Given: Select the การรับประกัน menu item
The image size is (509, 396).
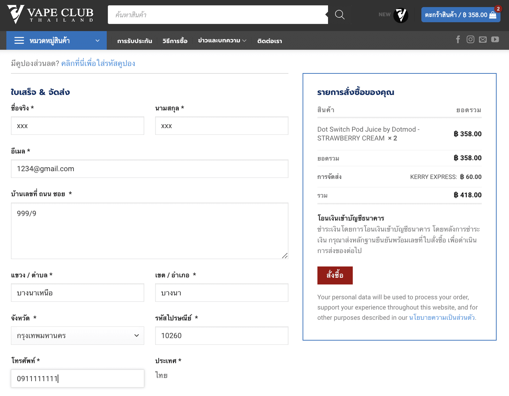Looking at the screenshot, I should 135,41.
